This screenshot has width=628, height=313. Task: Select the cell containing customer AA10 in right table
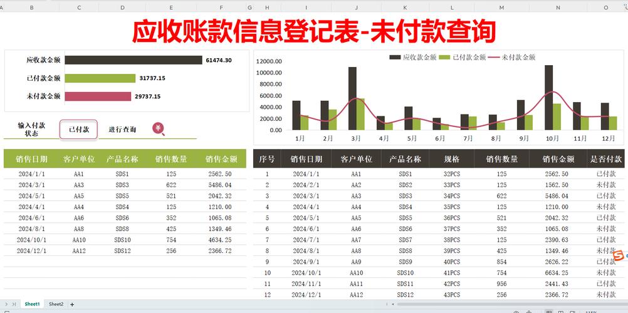point(356,273)
